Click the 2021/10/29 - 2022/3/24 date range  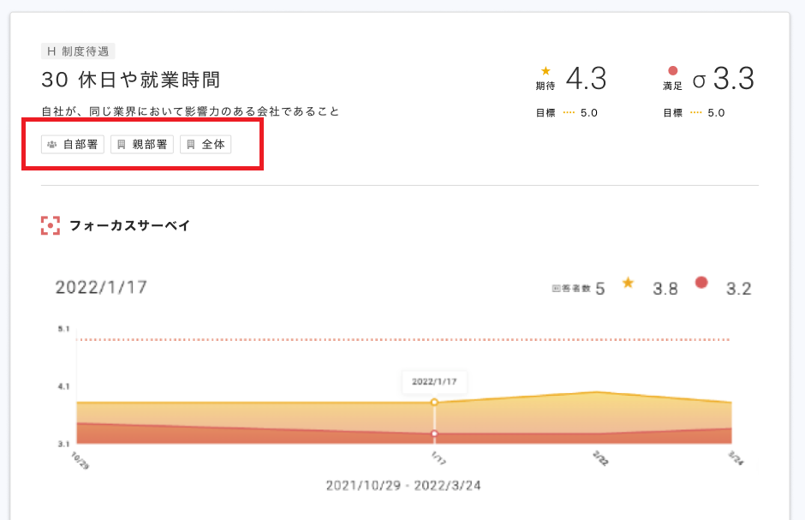click(403, 486)
